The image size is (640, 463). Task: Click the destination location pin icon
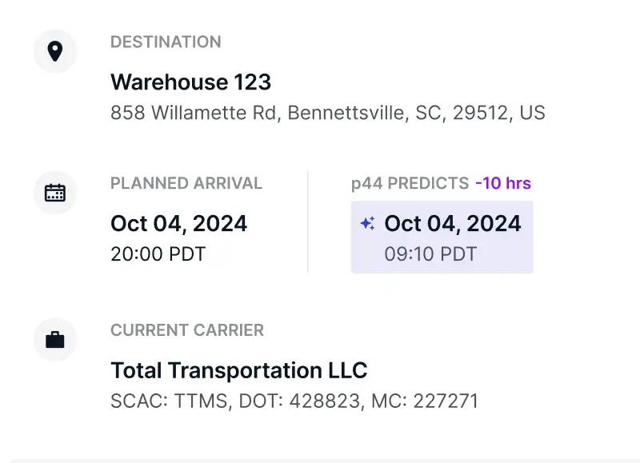point(54,53)
